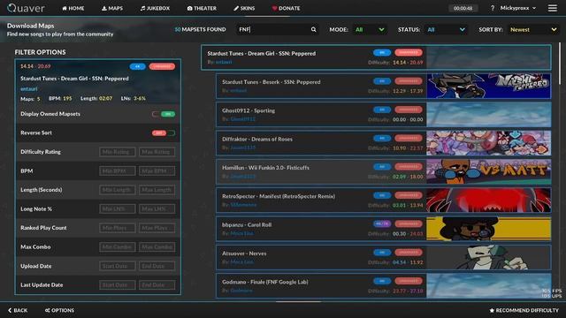The width and height of the screenshot is (566, 318).
Task: Open creator link under Sporting mapset
Action: pos(243,119)
